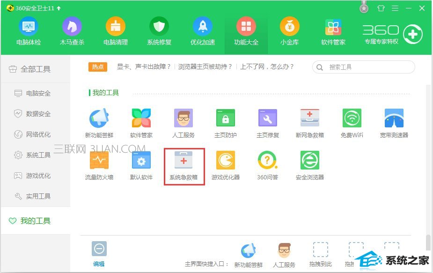Select the 系统工具 category

(32, 155)
